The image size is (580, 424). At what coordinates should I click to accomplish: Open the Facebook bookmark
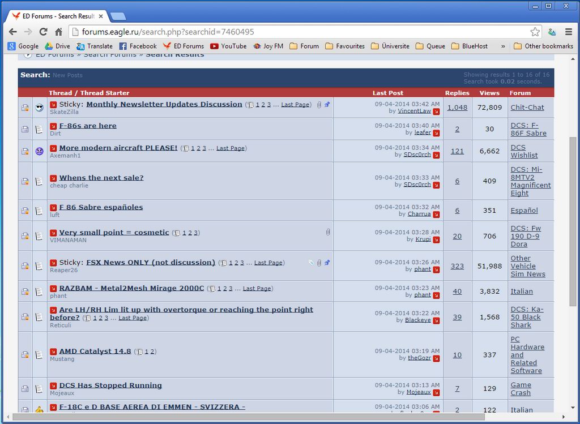138,46
